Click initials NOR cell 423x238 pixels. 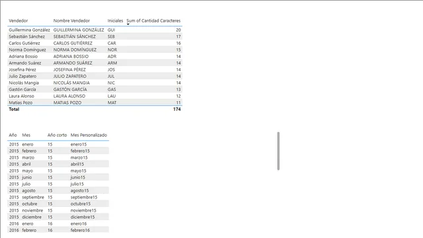click(112, 50)
